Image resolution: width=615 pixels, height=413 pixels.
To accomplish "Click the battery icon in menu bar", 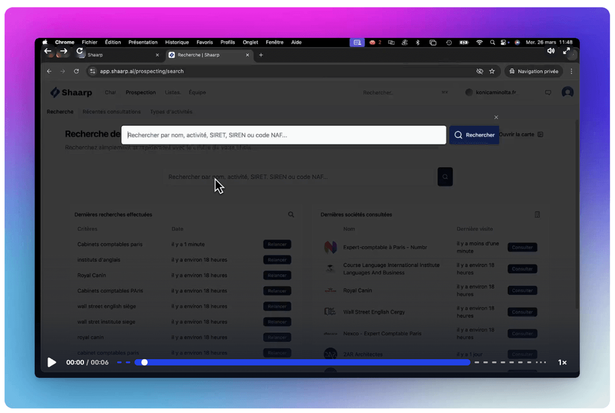I will click(x=464, y=42).
